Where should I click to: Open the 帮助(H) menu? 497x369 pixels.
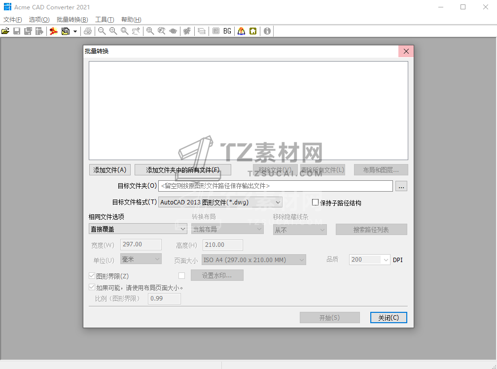(131, 20)
